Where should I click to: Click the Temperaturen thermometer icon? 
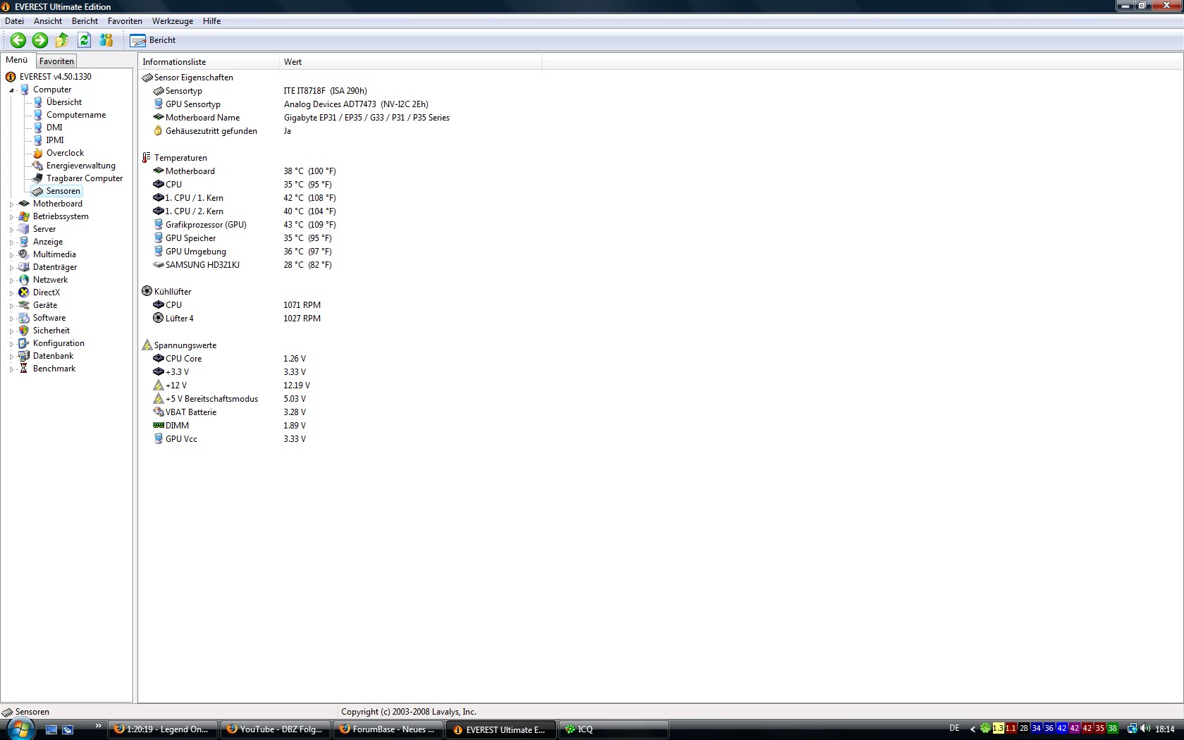pos(147,158)
